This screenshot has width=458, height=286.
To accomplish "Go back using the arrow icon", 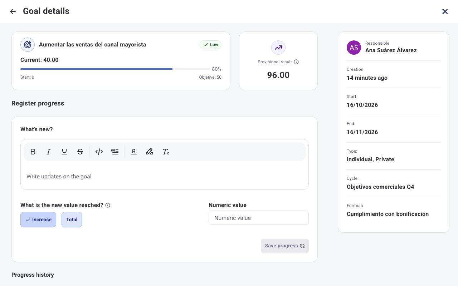I will click(x=13, y=11).
